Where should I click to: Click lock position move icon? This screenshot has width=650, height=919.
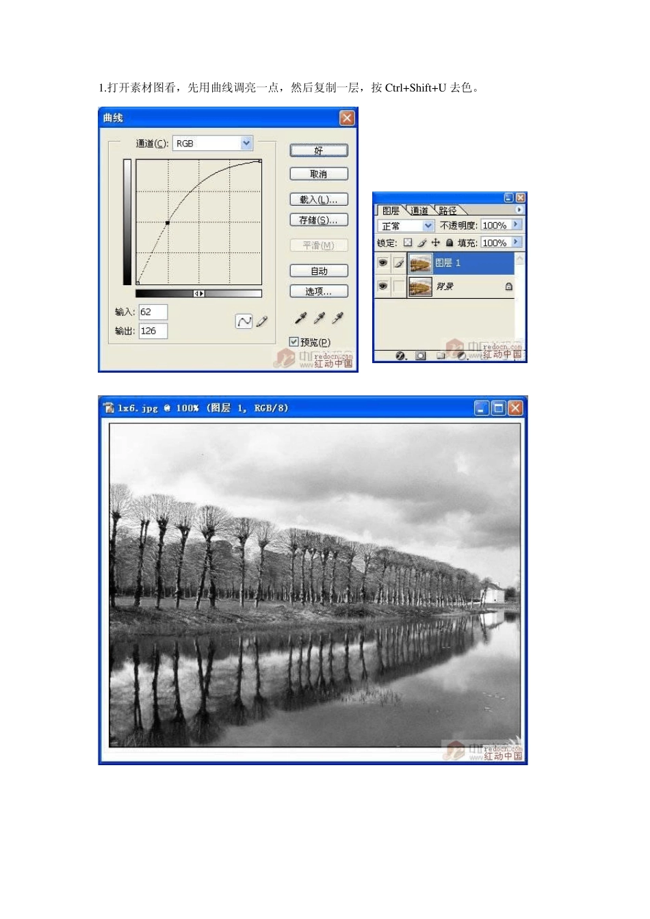tap(436, 243)
